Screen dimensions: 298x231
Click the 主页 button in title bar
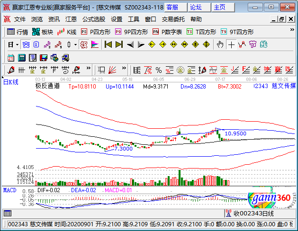pyautogui.click(x=223, y=8)
